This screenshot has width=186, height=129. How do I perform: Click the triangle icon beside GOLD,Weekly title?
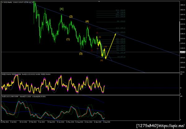pyautogui.click(x=2, y=2)
